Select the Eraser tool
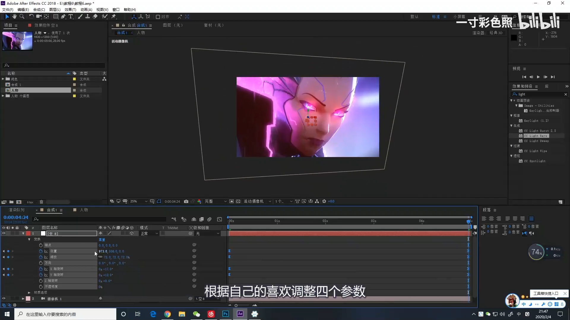The height and width of the screenshot is (320, 570). pos(95,17)
